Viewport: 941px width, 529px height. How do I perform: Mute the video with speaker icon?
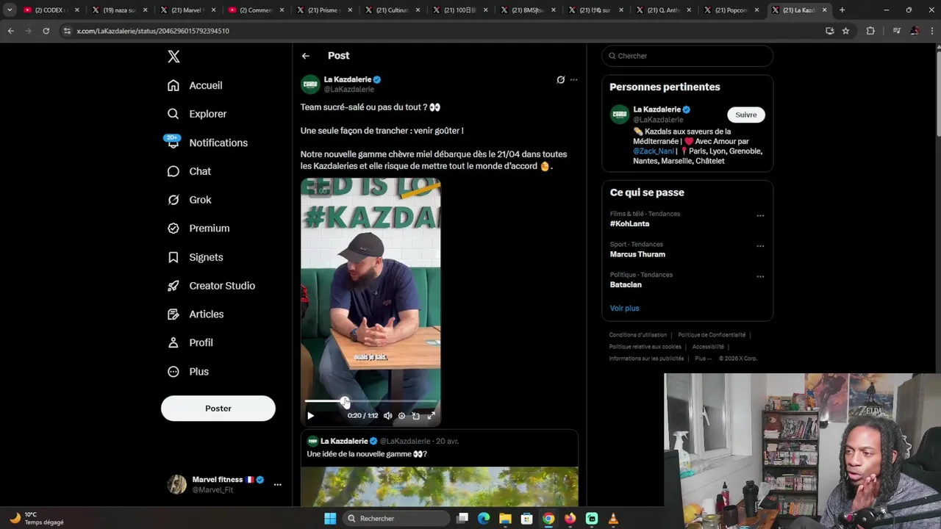[x=387, y=416]
